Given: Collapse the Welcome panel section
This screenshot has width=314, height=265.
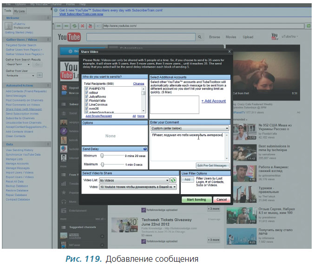Looking at the screenshot, I should pyautogui.click(x=48, y=18).
